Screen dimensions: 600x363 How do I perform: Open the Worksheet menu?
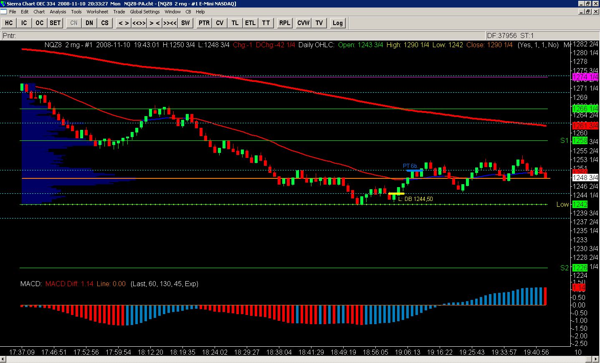tap(97, 12)
